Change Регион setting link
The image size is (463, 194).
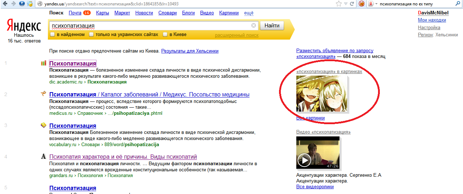tap(425, 35)
